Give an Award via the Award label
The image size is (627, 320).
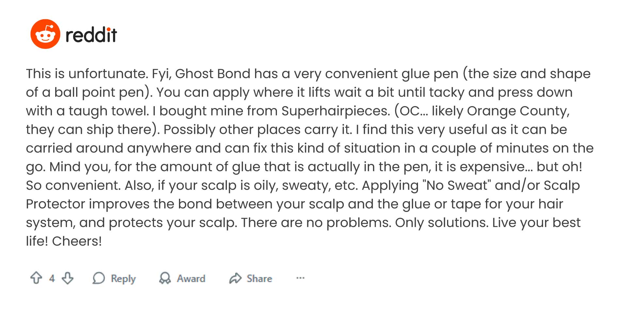tap(191, 279)
